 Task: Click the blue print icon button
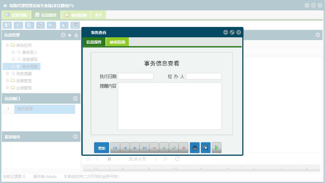195,148
